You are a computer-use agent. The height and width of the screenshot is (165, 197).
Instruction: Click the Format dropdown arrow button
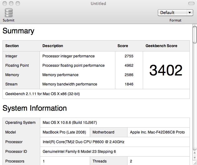point(190,12)
